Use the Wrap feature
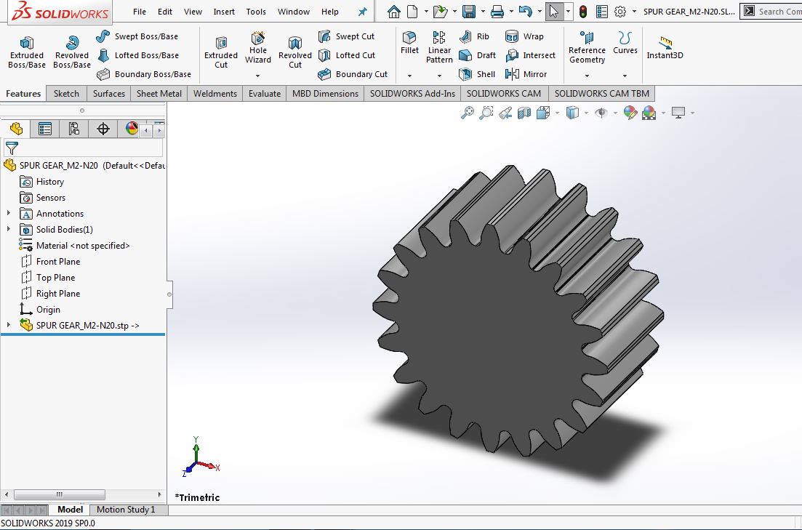 (524, 36)
